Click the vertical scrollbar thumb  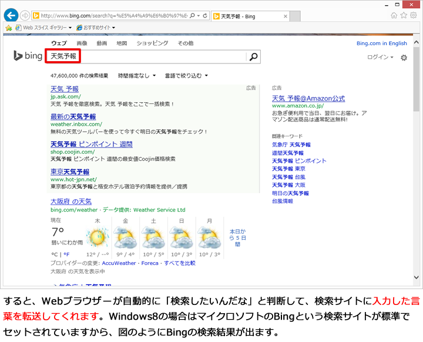417,79
